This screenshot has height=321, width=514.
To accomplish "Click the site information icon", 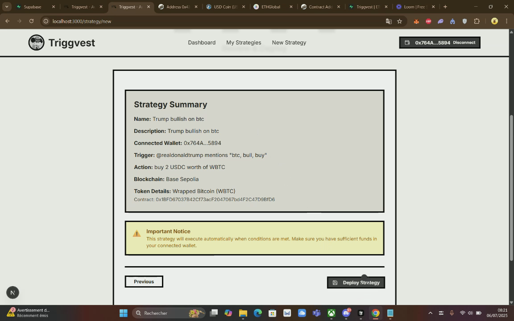I will pos(46,21).
